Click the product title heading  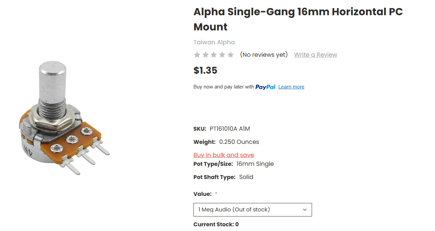(298, 19)
